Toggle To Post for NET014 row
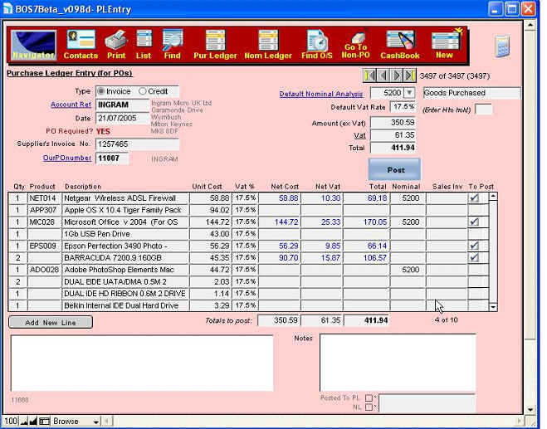 click(x=475, y=198)
